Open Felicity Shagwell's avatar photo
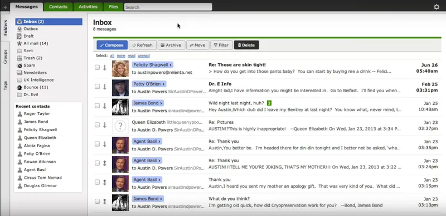The height and width of the screenshot is (216, 446). coord(120,69)
